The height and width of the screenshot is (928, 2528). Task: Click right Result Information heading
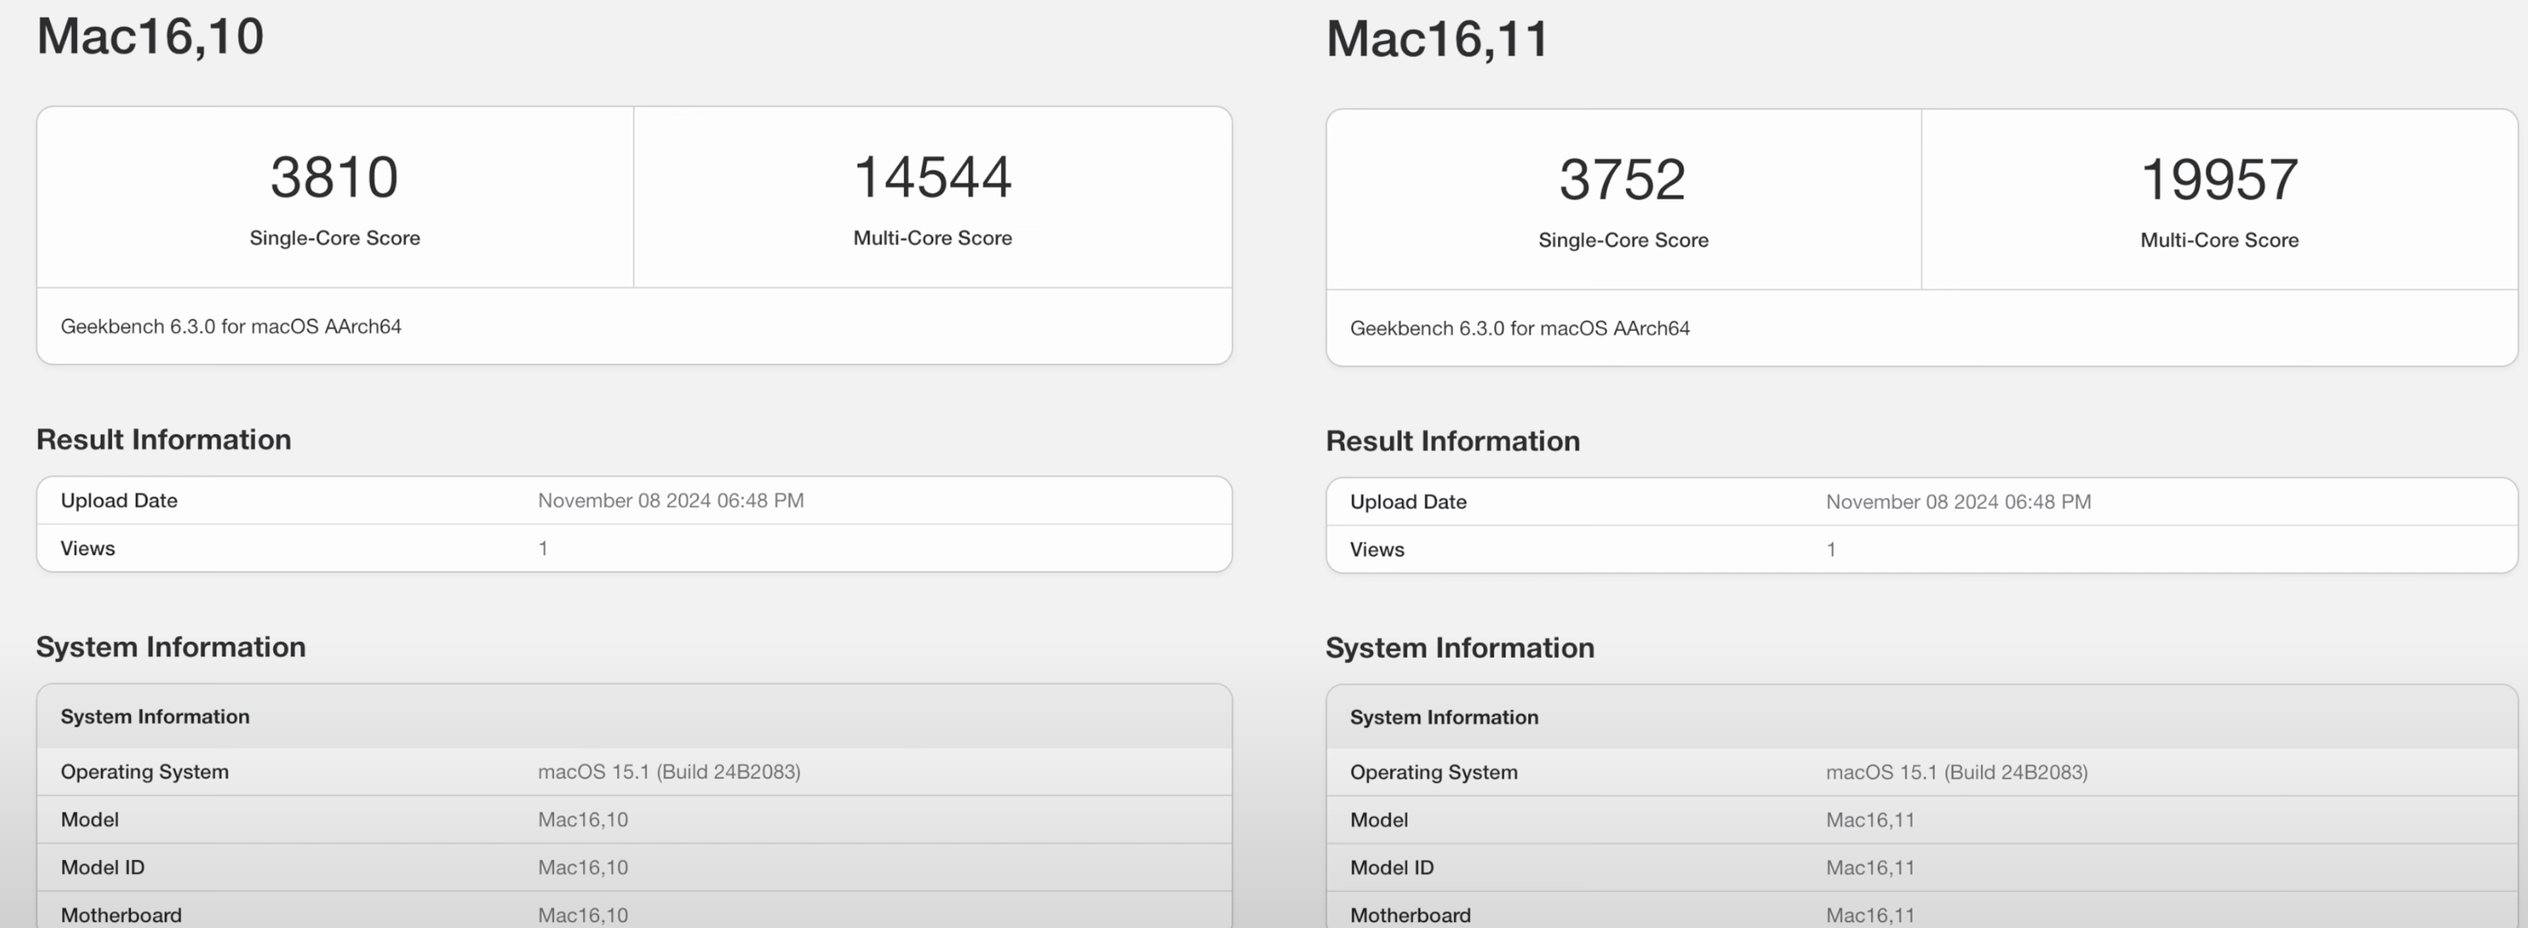tap(1452, 441)
